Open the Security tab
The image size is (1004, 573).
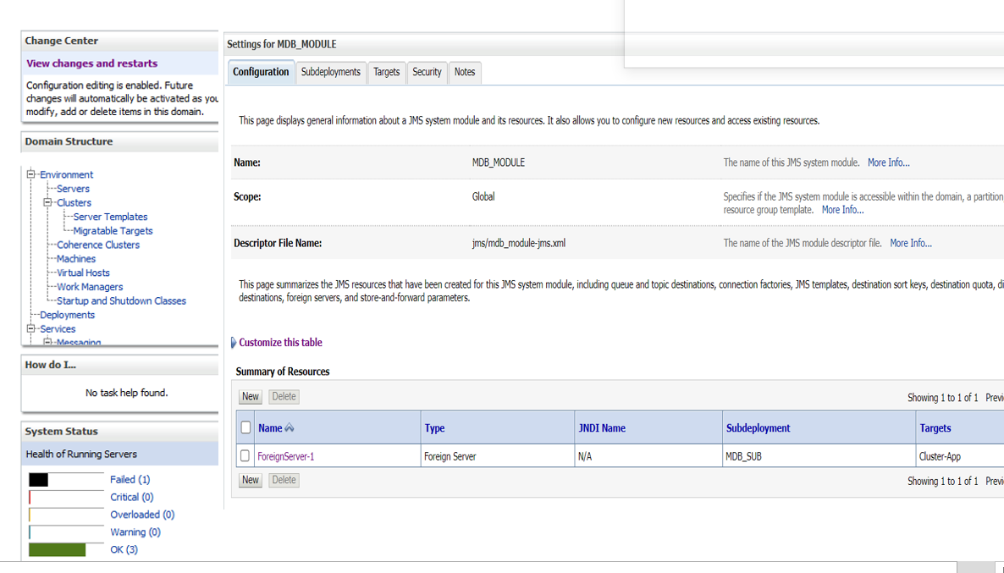click(428, 72)
